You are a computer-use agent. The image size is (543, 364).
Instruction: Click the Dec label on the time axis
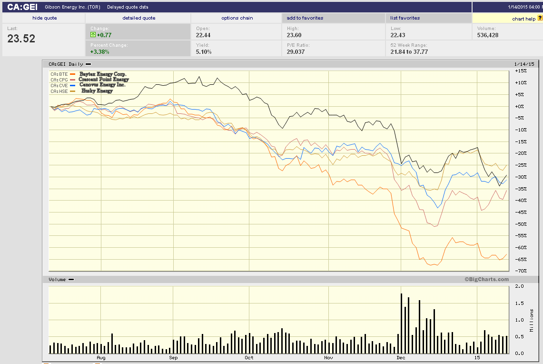pos(401,357)
